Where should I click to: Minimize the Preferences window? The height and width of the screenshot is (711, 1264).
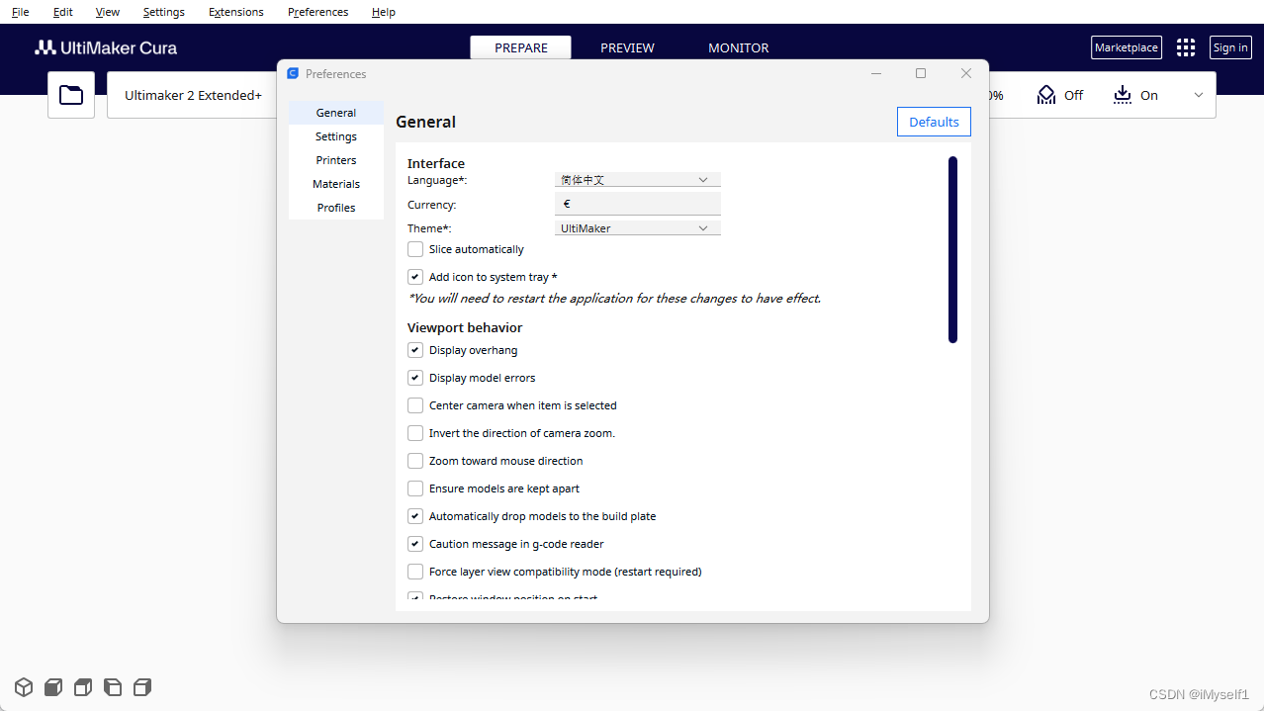point(875,73)
